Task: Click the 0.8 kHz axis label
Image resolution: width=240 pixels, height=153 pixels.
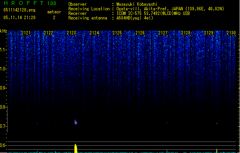Action: coord(3,107)
